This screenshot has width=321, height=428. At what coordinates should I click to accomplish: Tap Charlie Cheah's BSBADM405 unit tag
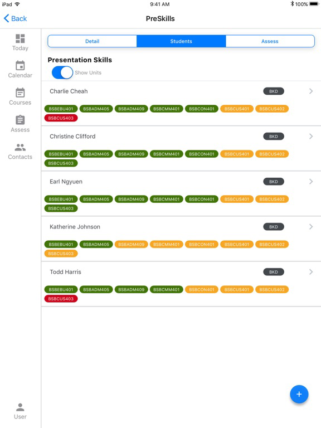(x=96, y=109)
